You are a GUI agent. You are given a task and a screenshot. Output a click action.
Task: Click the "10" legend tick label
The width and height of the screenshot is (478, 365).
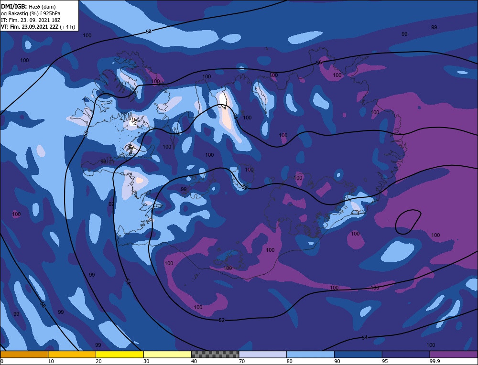[51, 361]
